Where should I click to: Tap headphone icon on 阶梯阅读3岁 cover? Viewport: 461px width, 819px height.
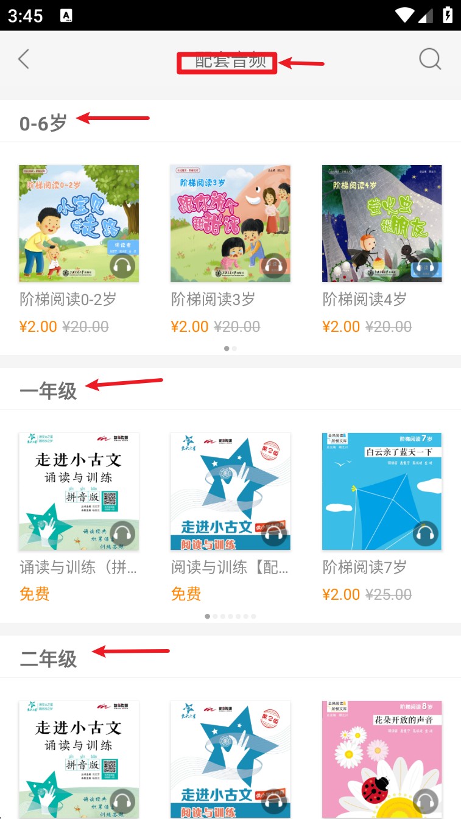tap(274, 266)
